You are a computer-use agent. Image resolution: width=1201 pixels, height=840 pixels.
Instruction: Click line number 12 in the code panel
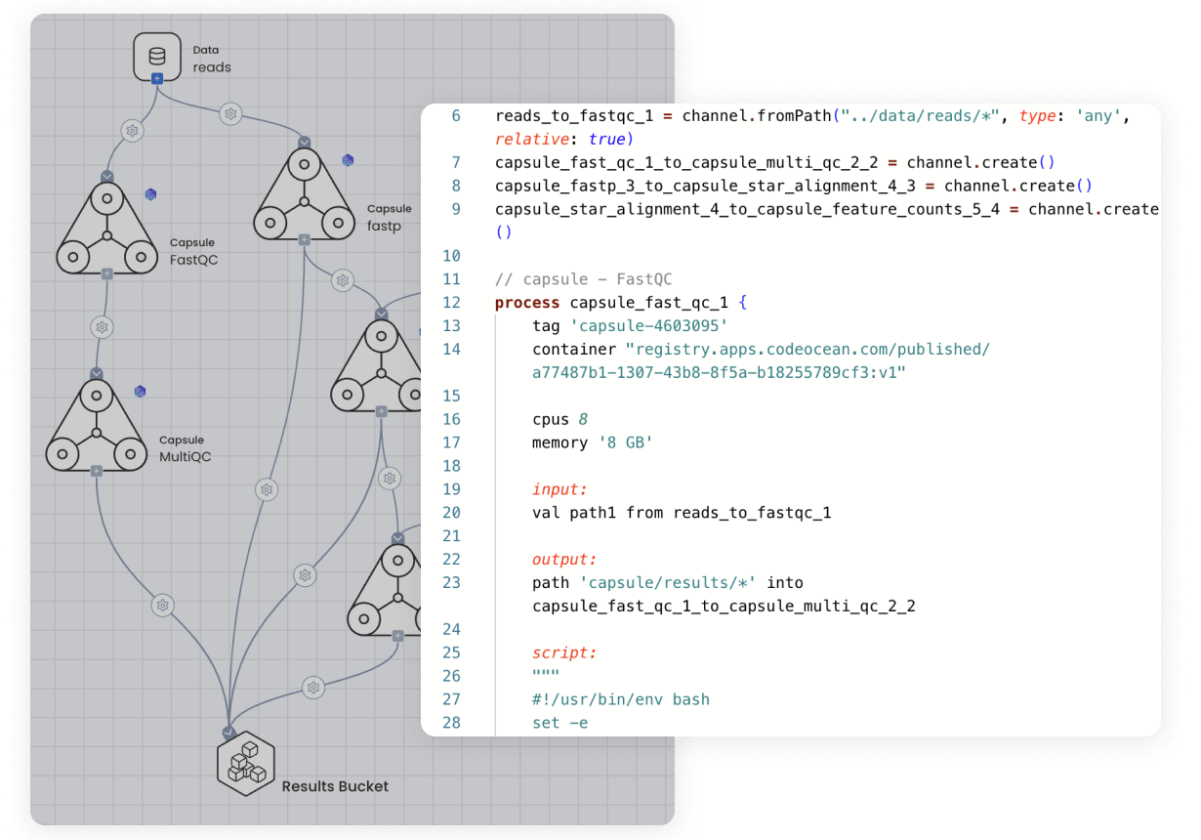(x=451, y=302)
